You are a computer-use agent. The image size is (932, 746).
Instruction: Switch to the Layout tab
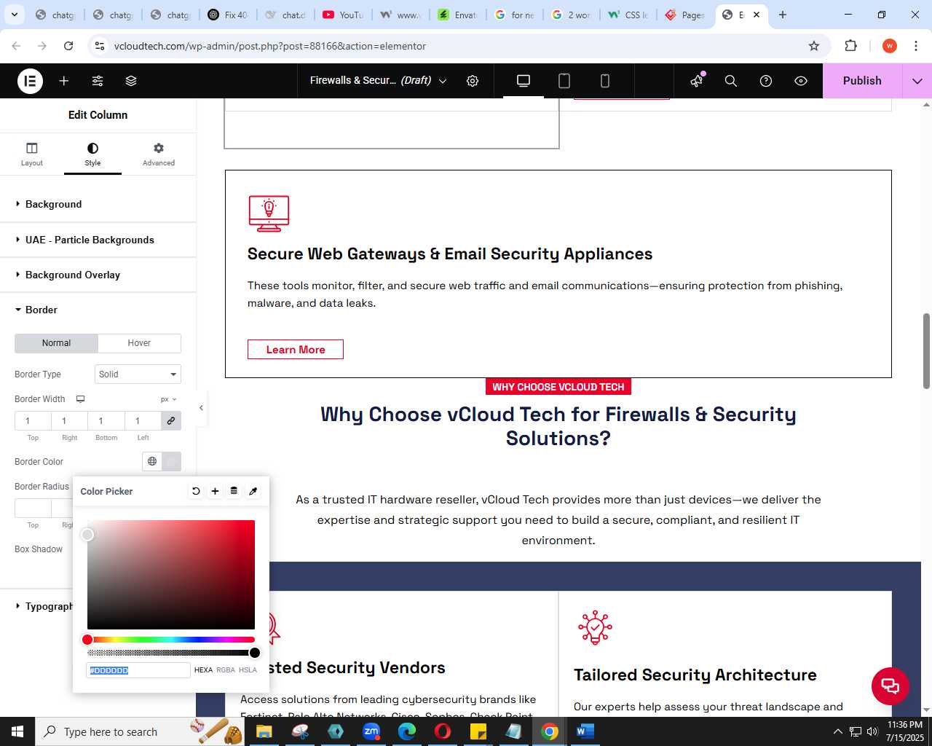31,154
